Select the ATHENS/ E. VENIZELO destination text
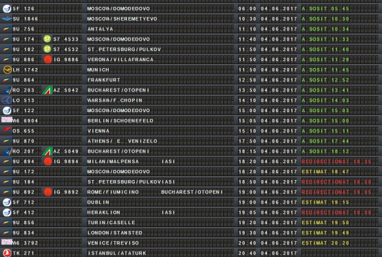382x257 pixels. point(122,141)
